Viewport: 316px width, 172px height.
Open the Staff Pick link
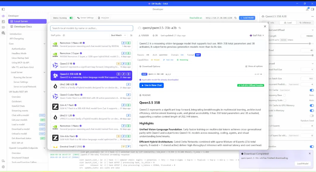pos(257,35)
